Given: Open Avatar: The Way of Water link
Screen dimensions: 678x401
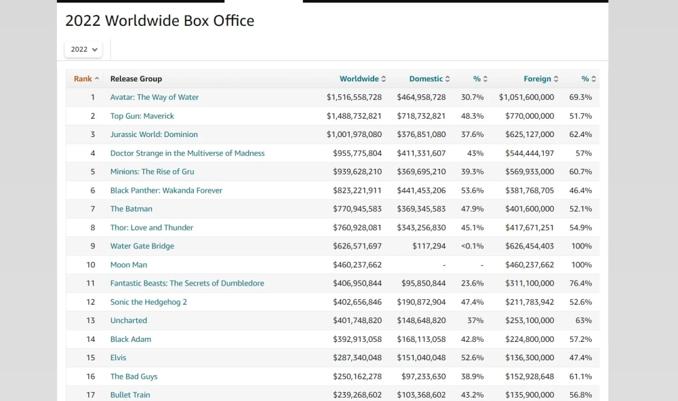Looking at the screenshot, I should coord(155,97).
